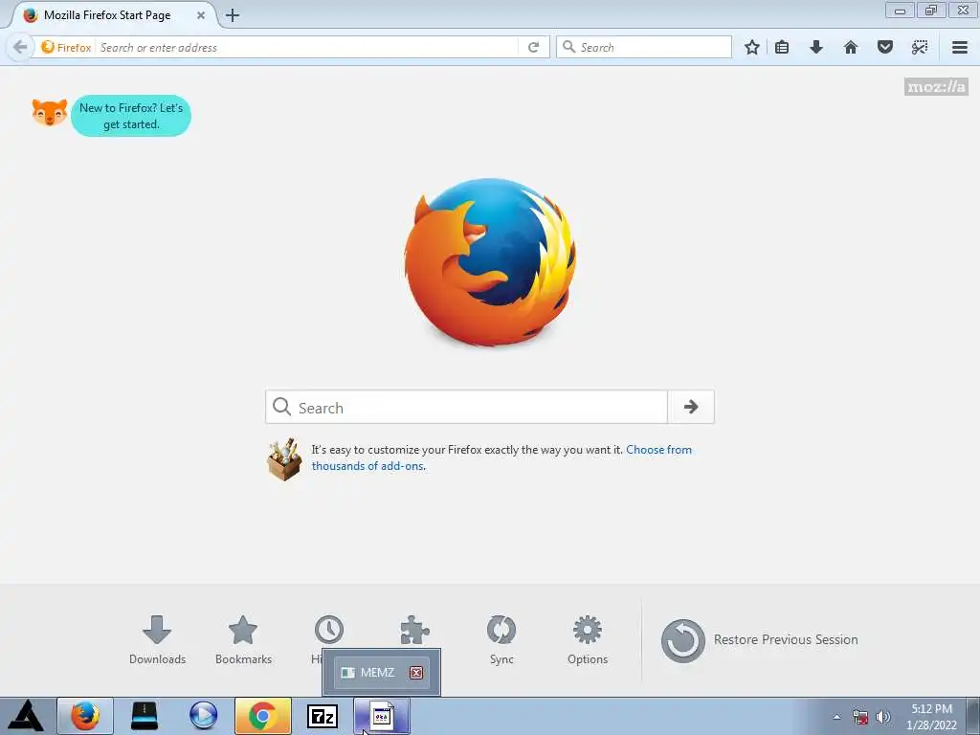Take a screenshot with the scissors icon
The image size is (980, 735).
click(920, 47)
